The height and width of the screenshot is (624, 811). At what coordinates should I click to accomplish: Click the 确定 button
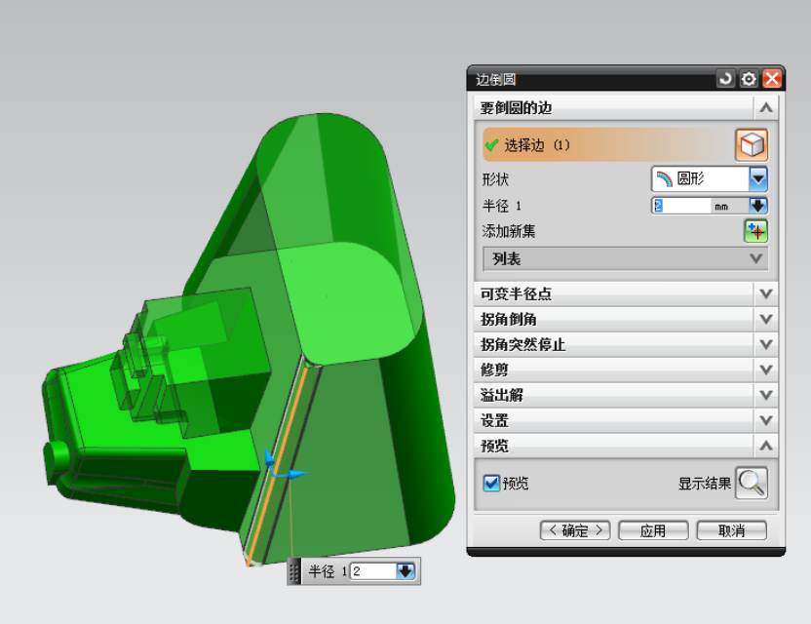tap(575, 530)
